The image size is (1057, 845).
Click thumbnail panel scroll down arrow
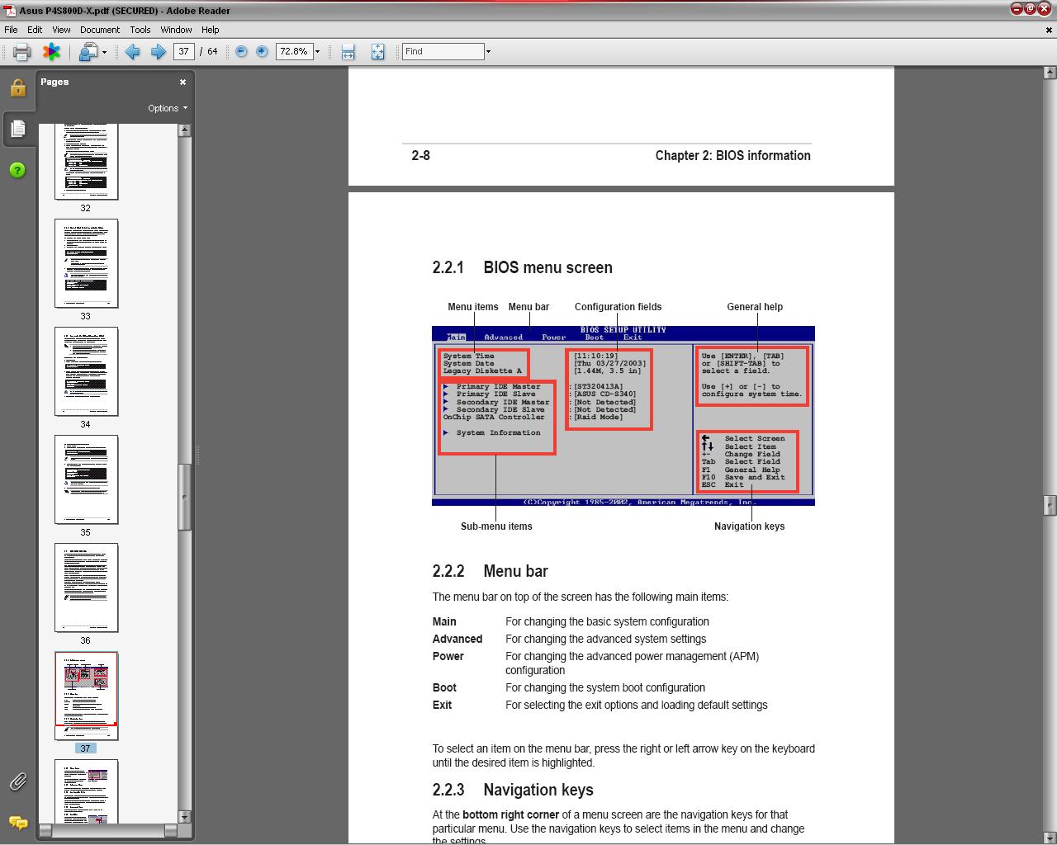point(184,817)
